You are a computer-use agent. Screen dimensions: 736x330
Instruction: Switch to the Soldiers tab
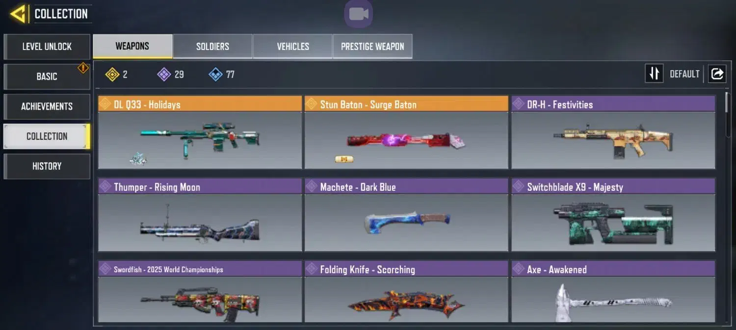pos(212,47)
